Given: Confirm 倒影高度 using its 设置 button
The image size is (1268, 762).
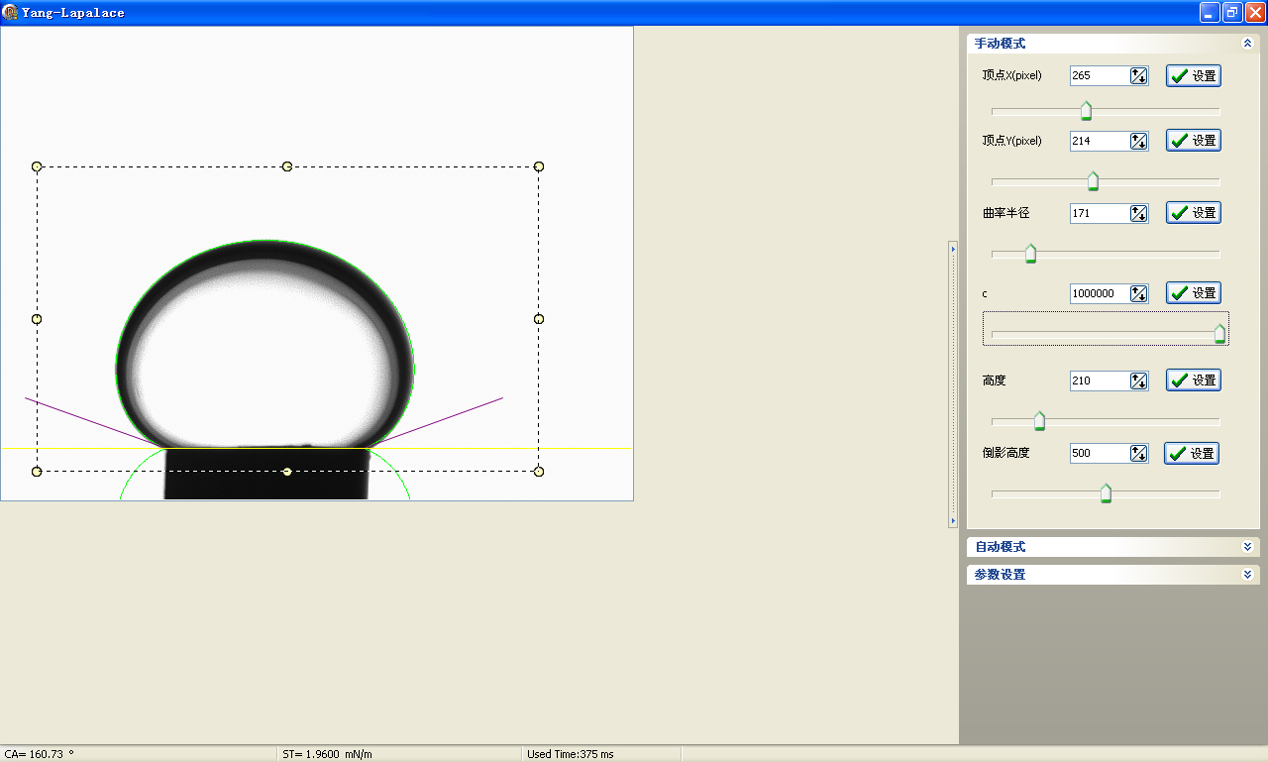Looking at the screenshot, I should (1191, 454).
